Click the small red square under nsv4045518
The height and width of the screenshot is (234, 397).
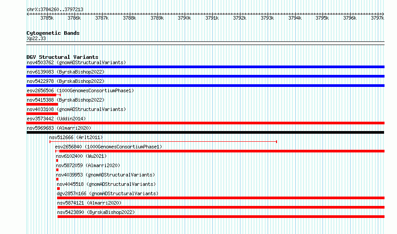58,189
